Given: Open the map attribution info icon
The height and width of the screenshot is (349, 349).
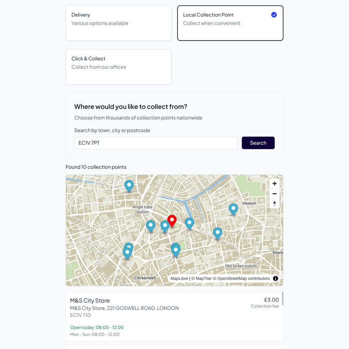Looking at the screenshot, I should point(276,278).
